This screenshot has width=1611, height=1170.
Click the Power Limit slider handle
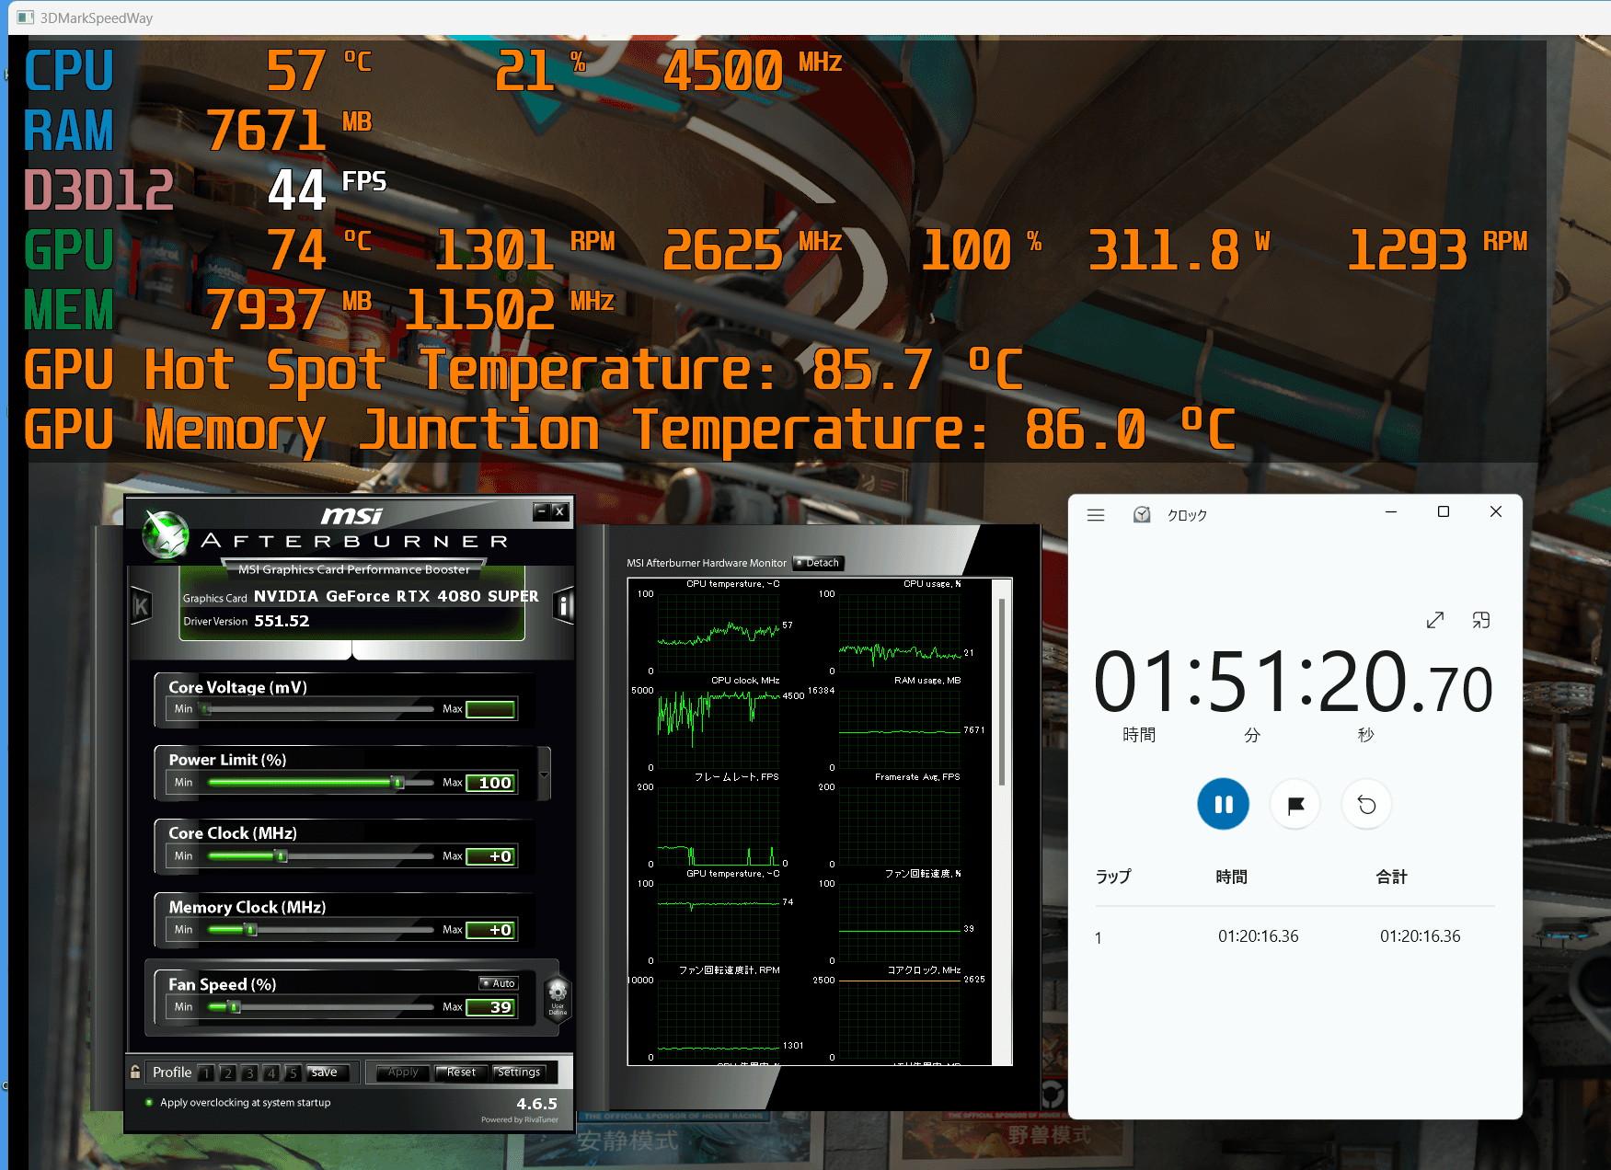[398, 783]
